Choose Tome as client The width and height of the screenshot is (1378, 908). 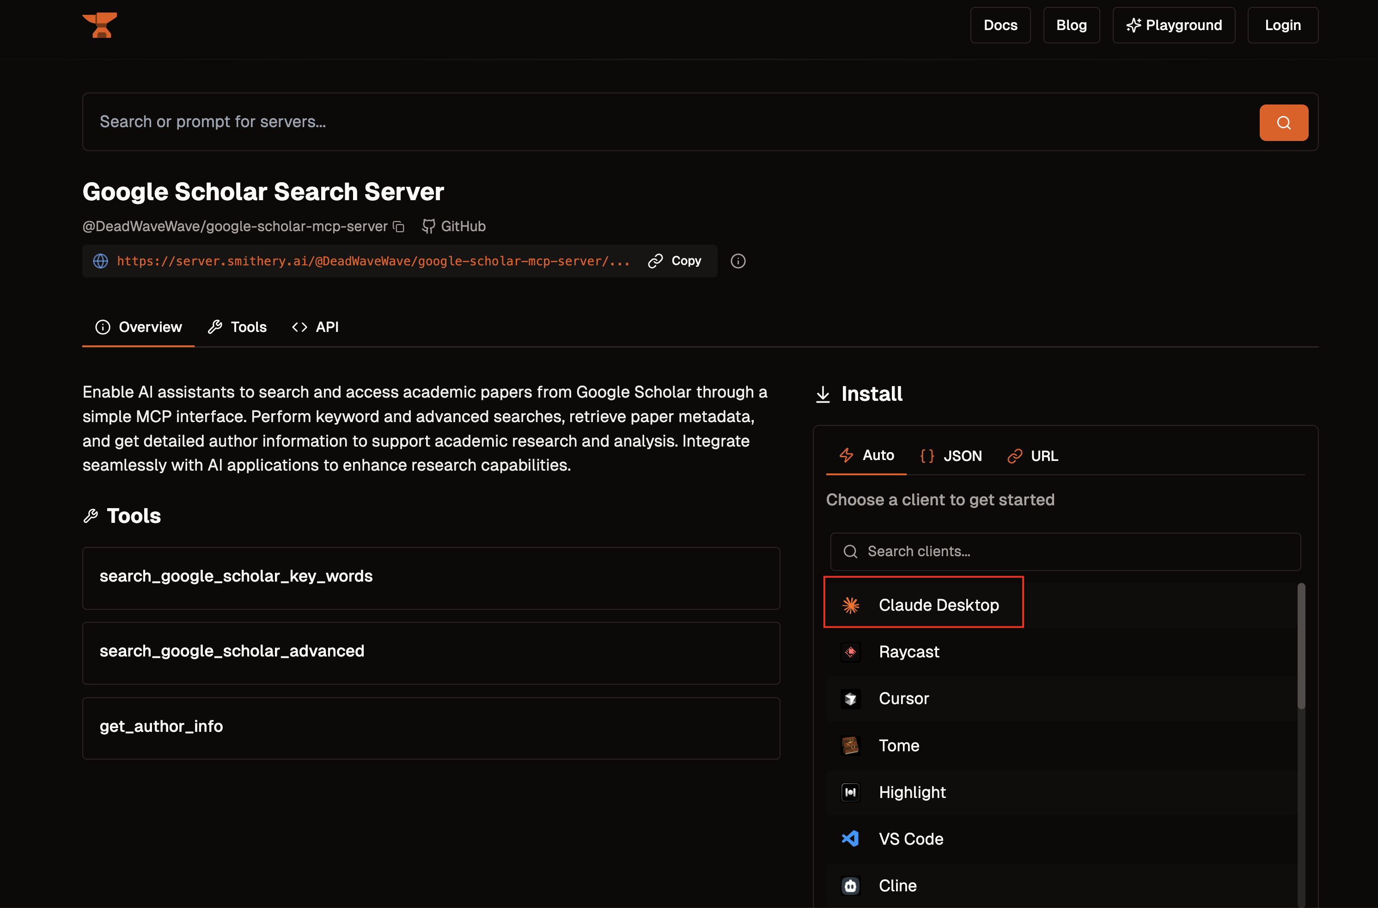1060,746
